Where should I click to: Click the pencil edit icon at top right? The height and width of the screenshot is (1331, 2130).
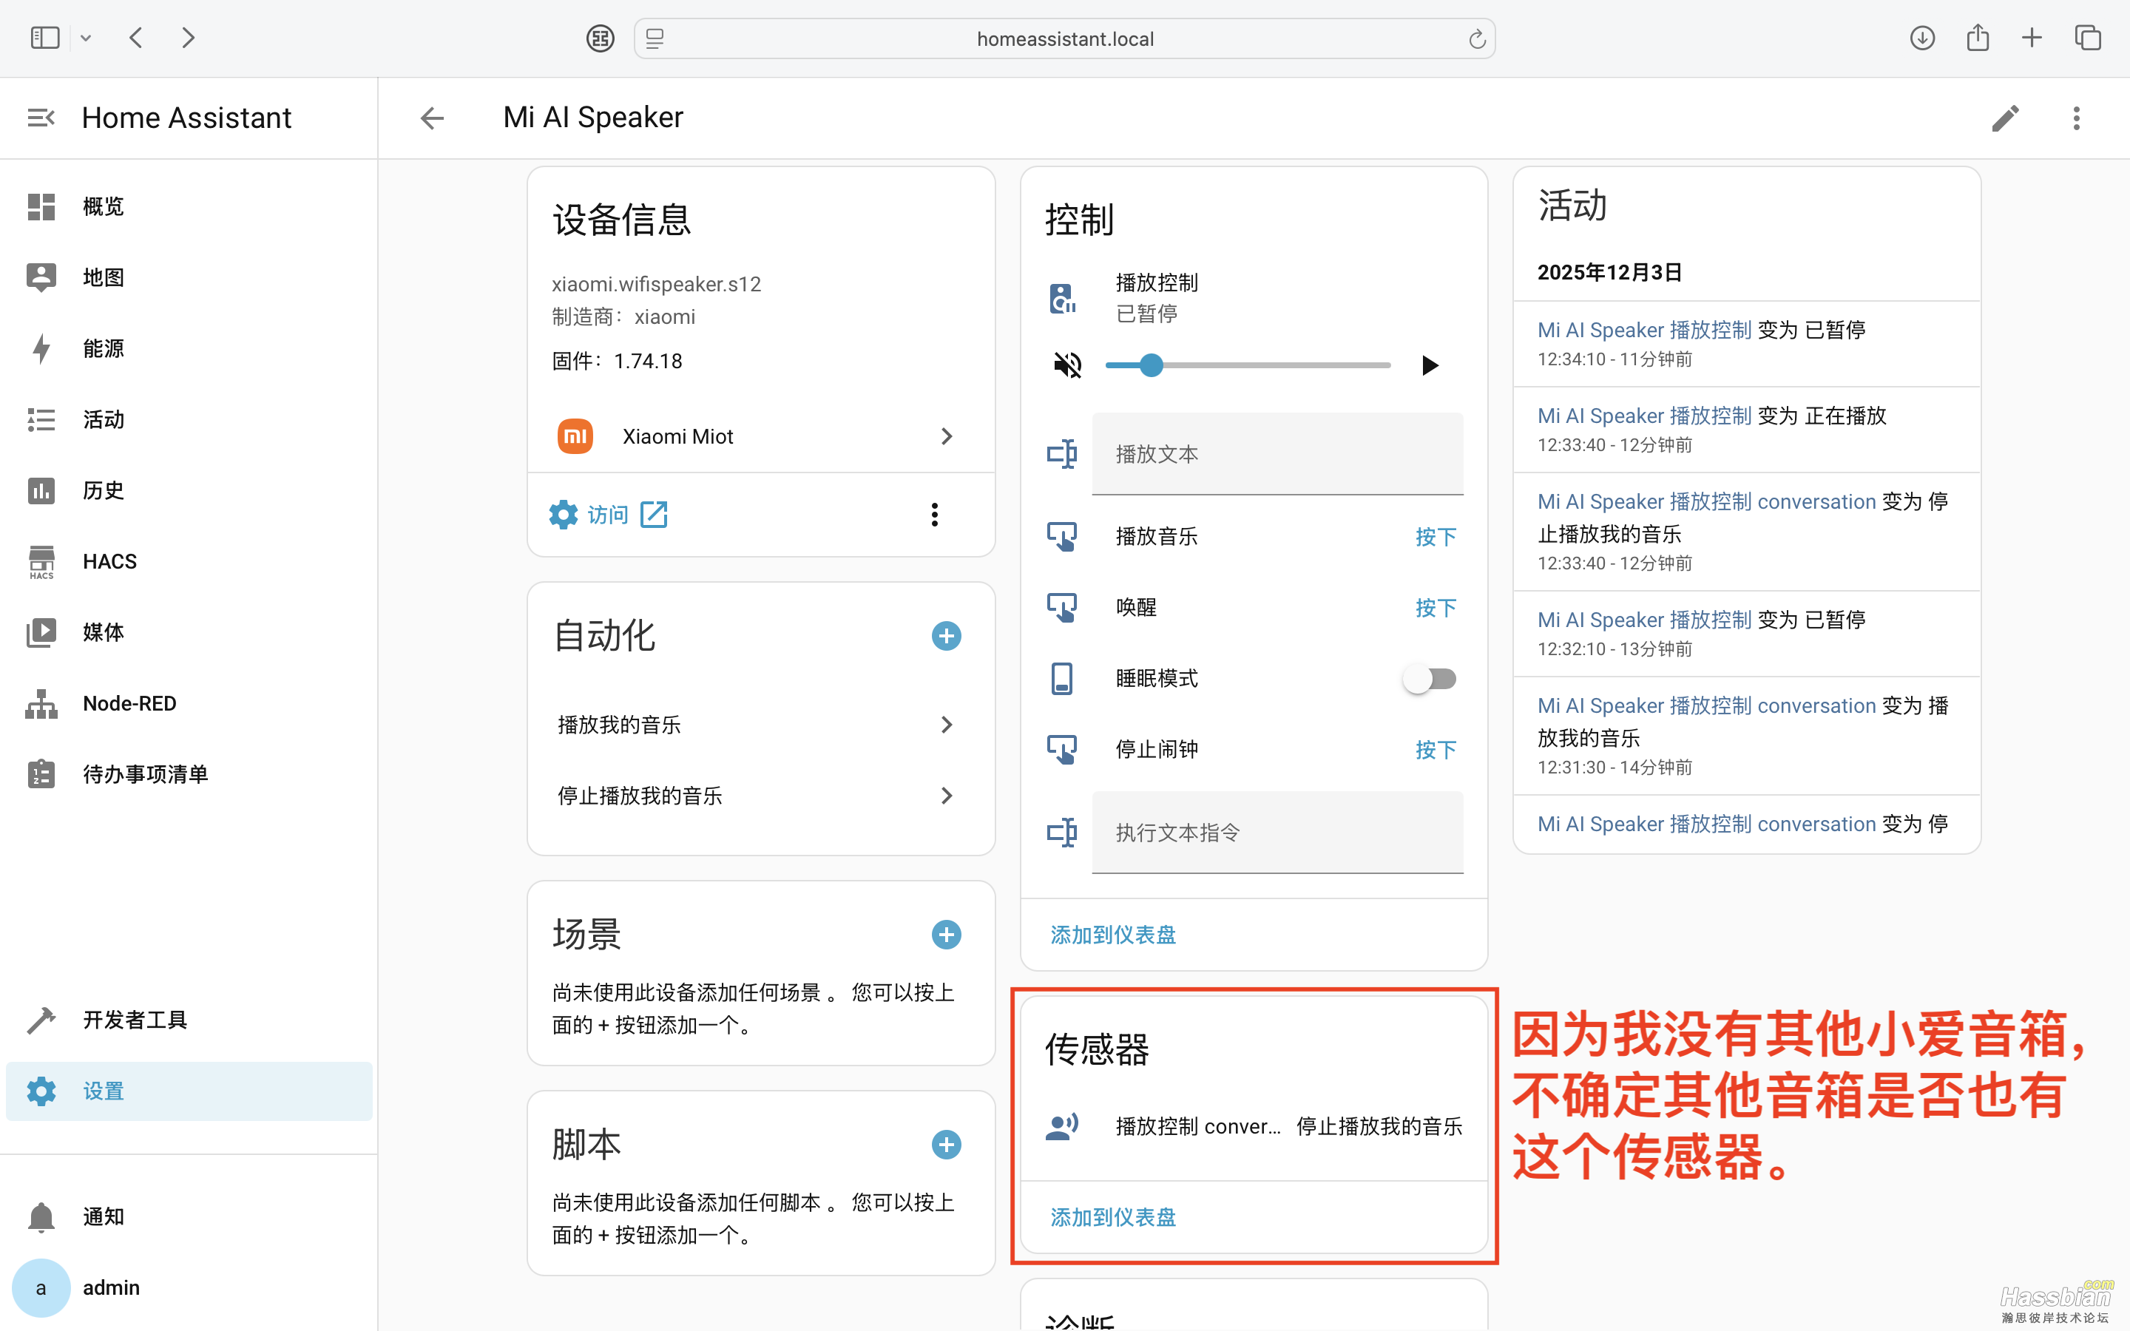click(x=2006, y=117)
